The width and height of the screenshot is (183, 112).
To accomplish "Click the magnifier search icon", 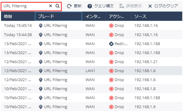I will (57, 6).
